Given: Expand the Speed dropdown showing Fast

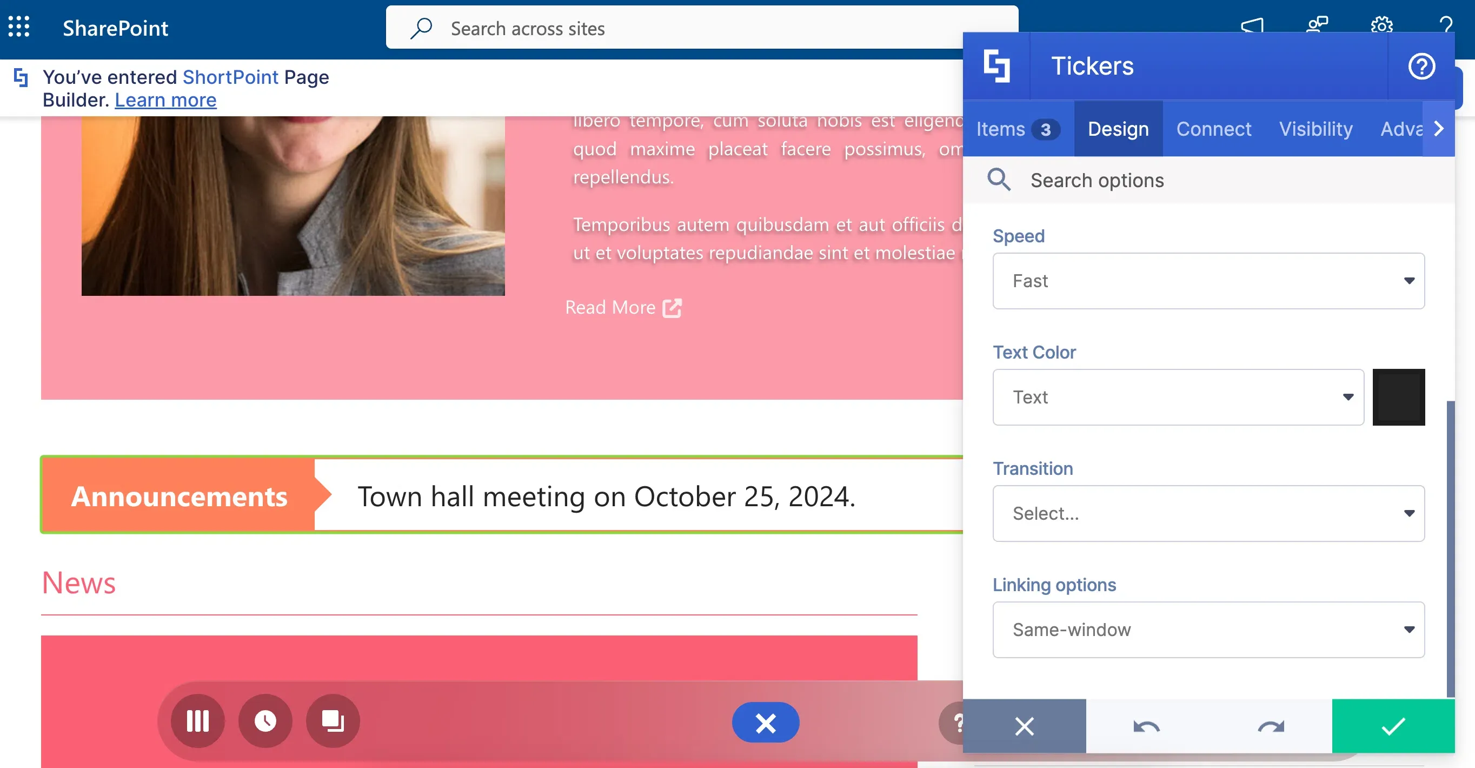Looking at the screenshot, I should pos(1208,281).
